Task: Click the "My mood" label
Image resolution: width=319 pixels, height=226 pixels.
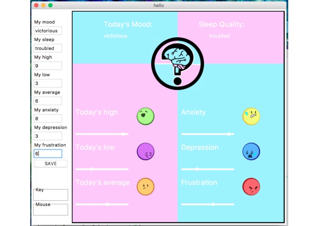Action: 45,22
